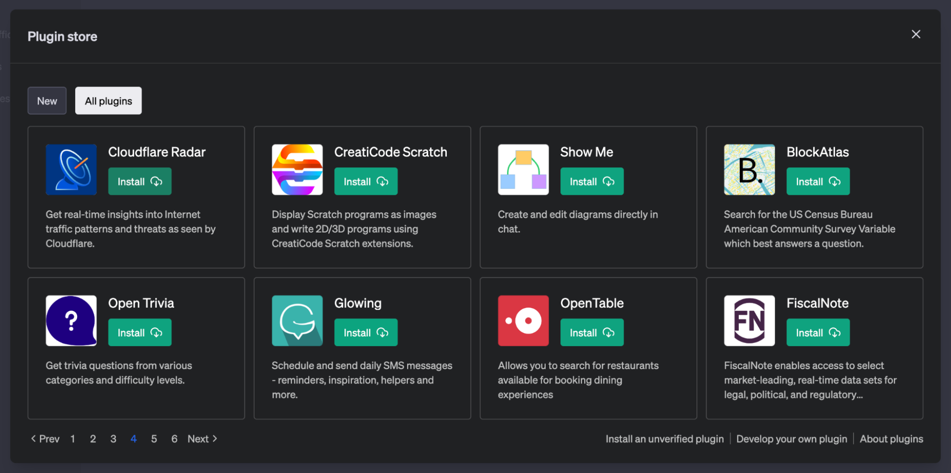This screenshot has width=951, height=473.
Task: Install the FiscalNote plugin
Action: coord(818,333)
